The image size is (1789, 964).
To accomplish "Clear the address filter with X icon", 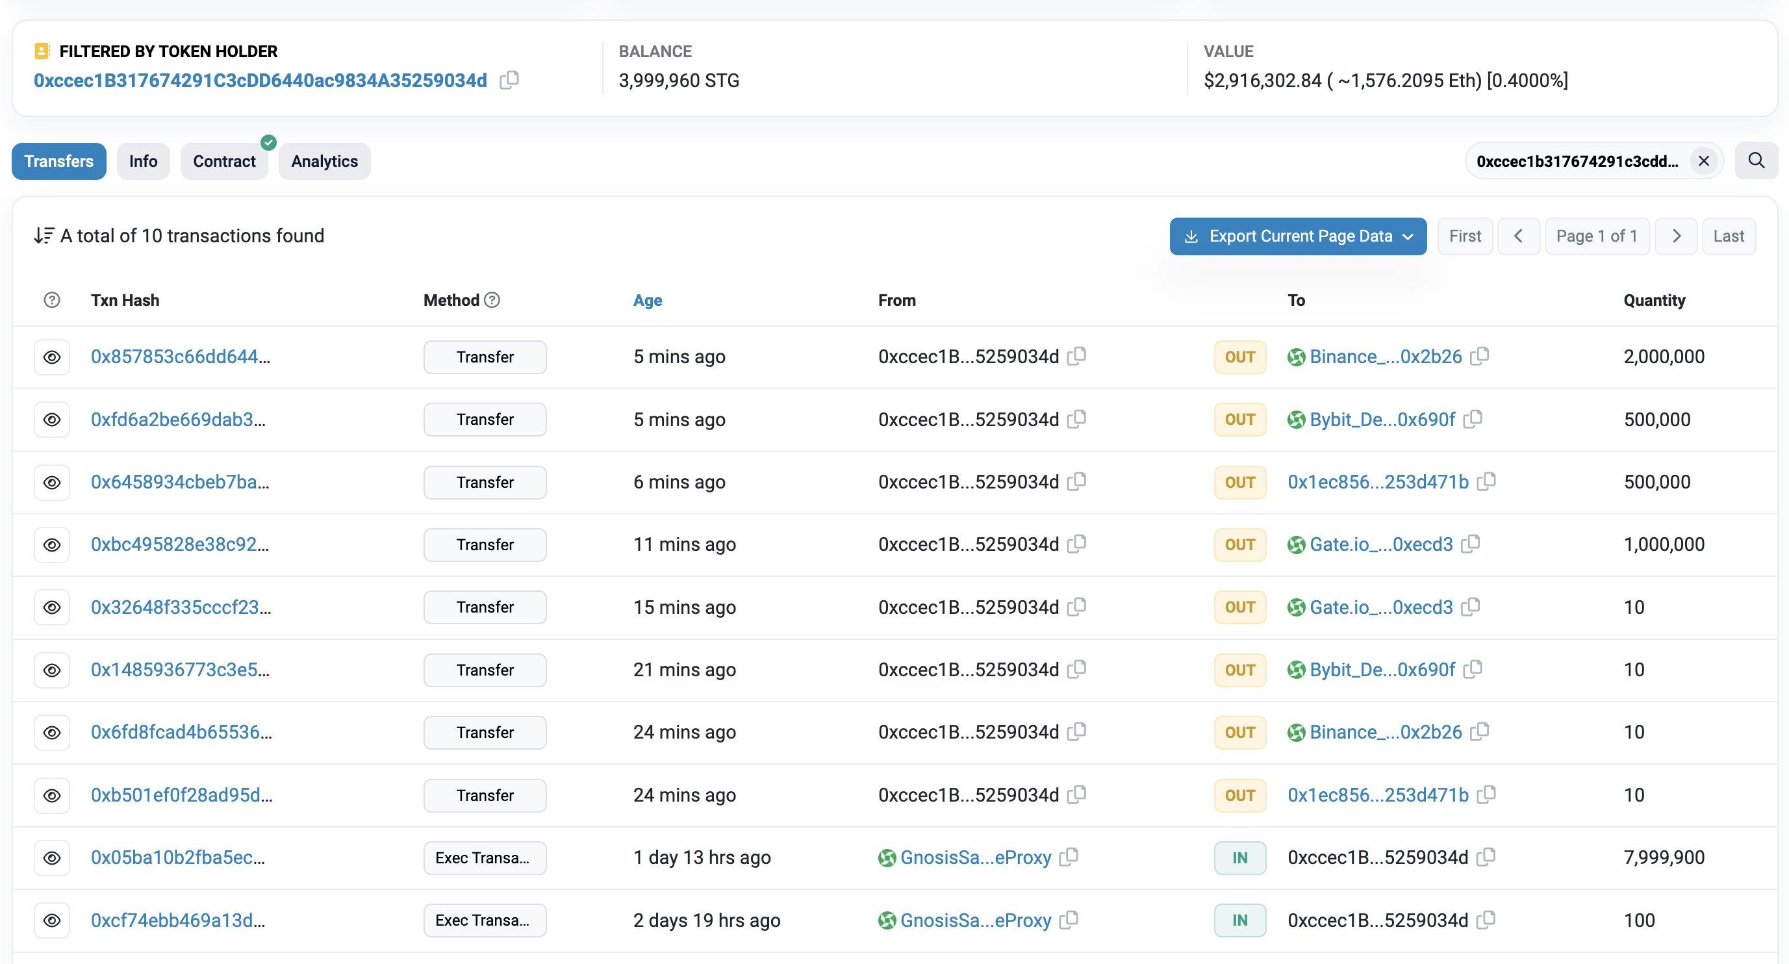I will coord(1703,161).
